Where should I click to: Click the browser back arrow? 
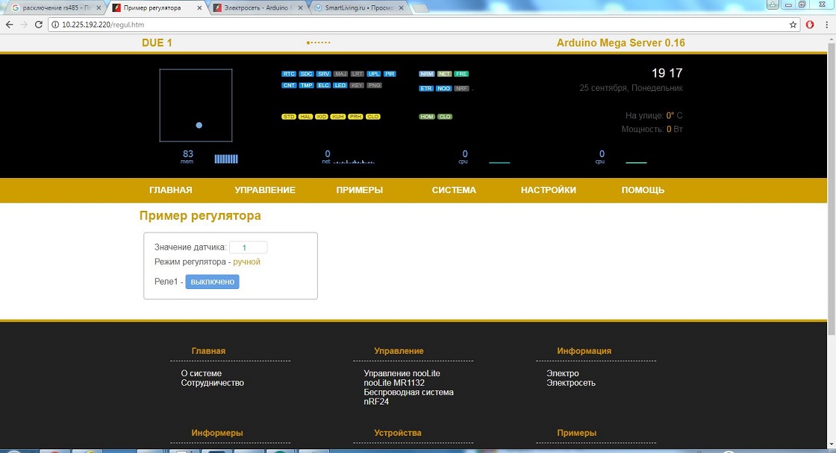[x=9, y=25]
